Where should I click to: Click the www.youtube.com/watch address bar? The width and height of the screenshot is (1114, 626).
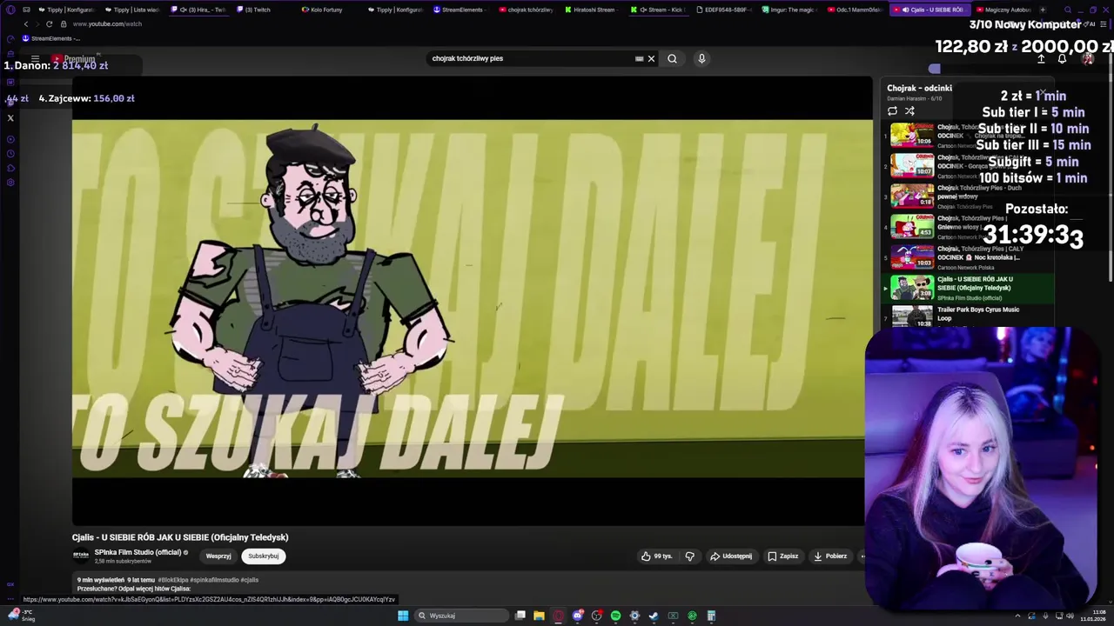point(107,23)
